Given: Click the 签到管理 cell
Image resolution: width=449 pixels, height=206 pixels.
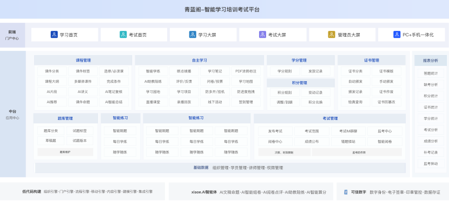Looking at the screenshot, I should click(246, 102).
